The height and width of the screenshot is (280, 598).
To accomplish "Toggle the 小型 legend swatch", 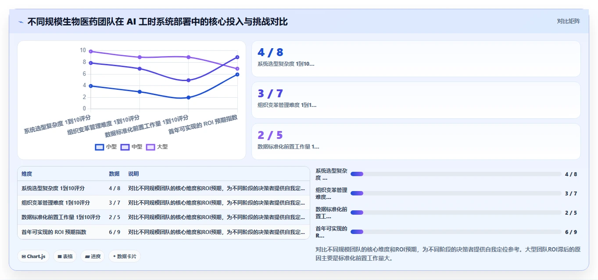I will coord(100,147).
